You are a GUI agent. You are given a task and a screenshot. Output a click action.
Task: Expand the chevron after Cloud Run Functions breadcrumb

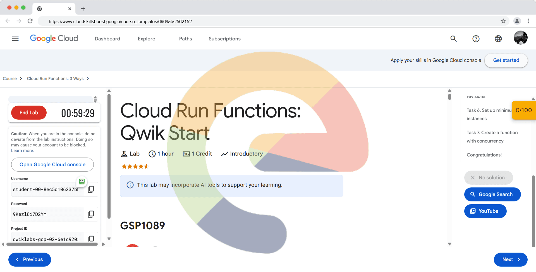tap(88, 79)
